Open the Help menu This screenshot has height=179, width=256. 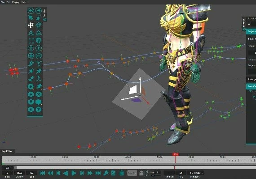point(23,2)
